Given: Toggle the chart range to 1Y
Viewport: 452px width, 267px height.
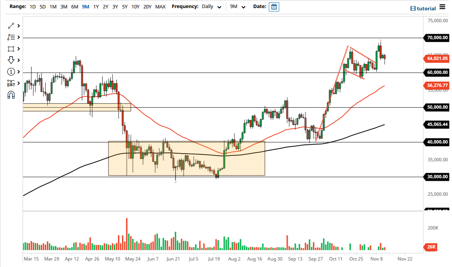Looking at the screenshot, I should click(96, 7).
